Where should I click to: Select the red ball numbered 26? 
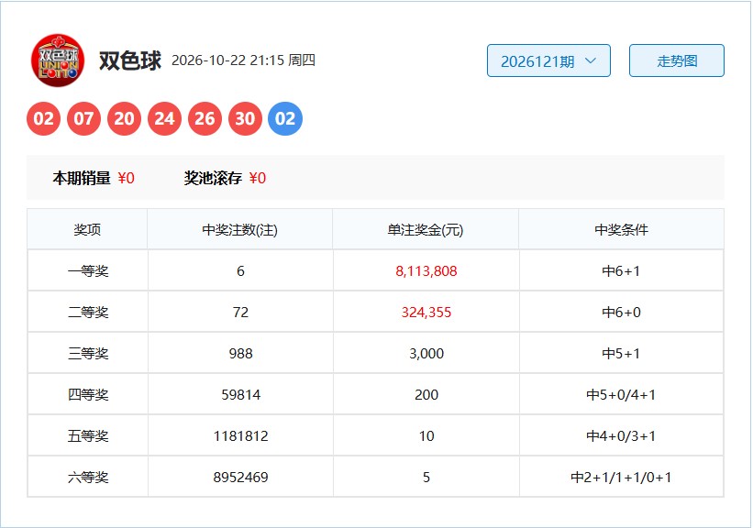pyautogui.click(x=205, y=118)
